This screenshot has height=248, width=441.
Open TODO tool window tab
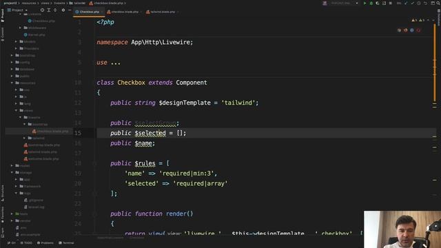point(26,243)
